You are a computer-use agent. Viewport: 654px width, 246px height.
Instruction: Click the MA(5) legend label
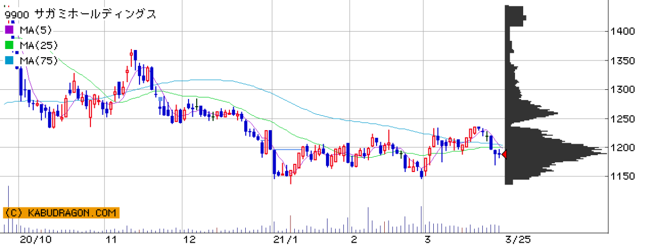[35, 29]
